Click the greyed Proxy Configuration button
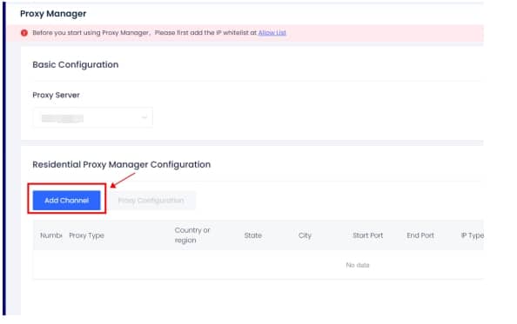 coord(151,201)
